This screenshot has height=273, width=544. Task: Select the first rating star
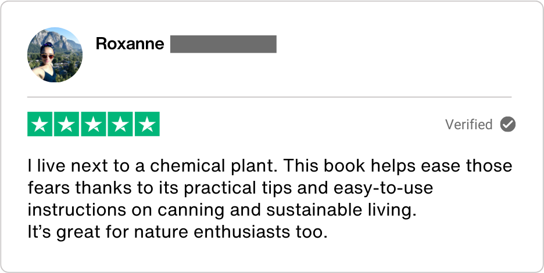(40, 124)
